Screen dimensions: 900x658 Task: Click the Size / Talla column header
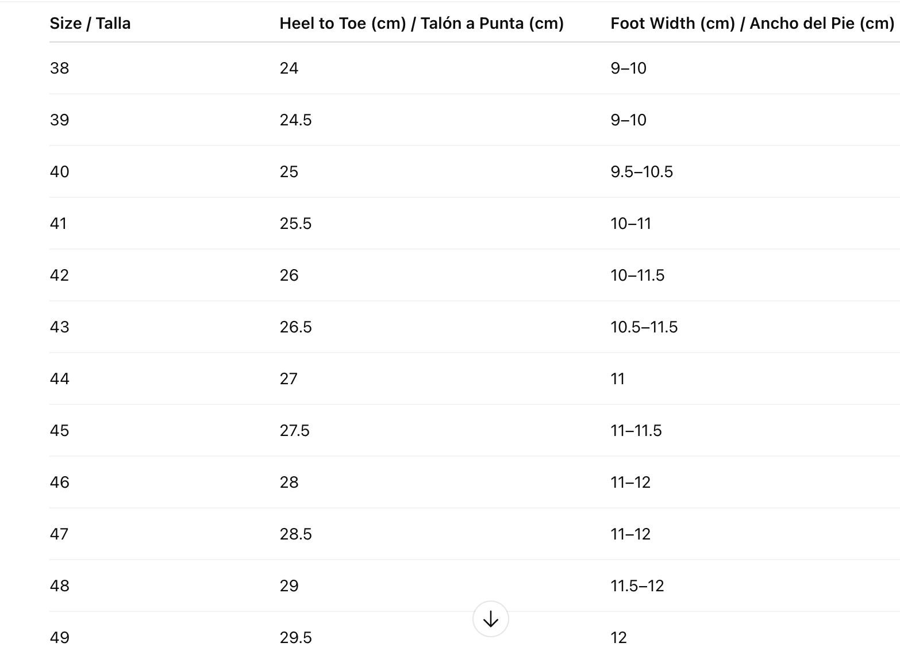point(90,24)
